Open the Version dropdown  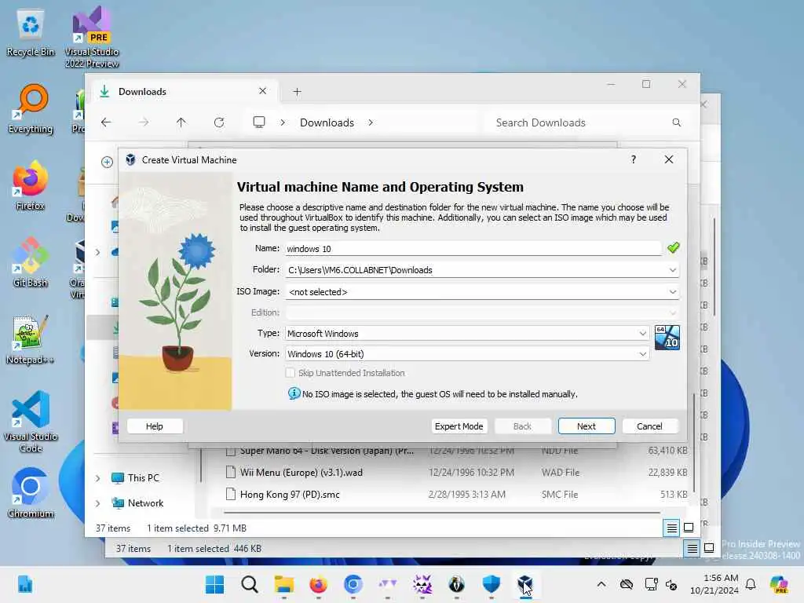coord(642,354)
